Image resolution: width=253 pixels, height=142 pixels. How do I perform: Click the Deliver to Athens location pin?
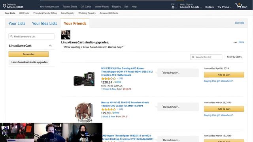tap(4, 6)
